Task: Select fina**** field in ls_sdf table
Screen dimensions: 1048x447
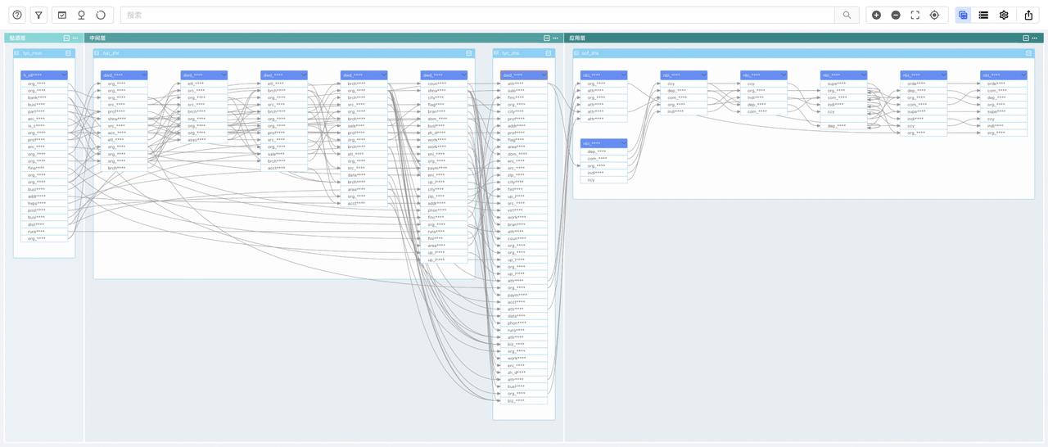Action: click(x=44, y=168)
